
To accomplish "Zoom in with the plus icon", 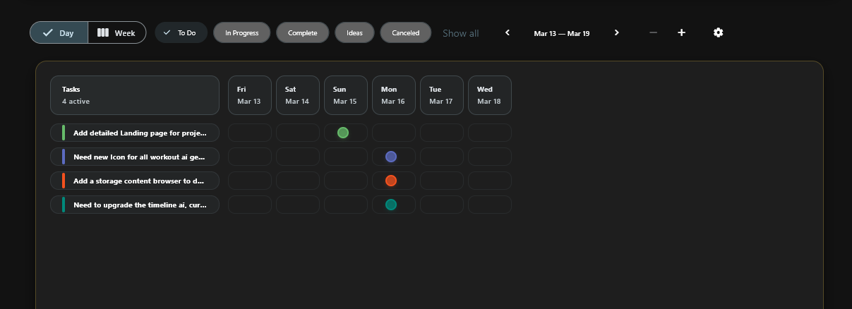I will [681, 32].
